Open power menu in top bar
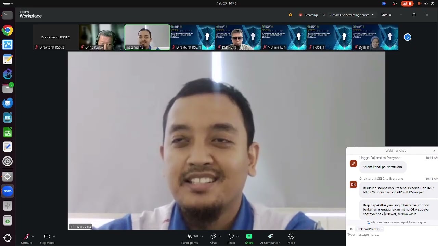This screenshot has height=246, width=438. [432, 3]
